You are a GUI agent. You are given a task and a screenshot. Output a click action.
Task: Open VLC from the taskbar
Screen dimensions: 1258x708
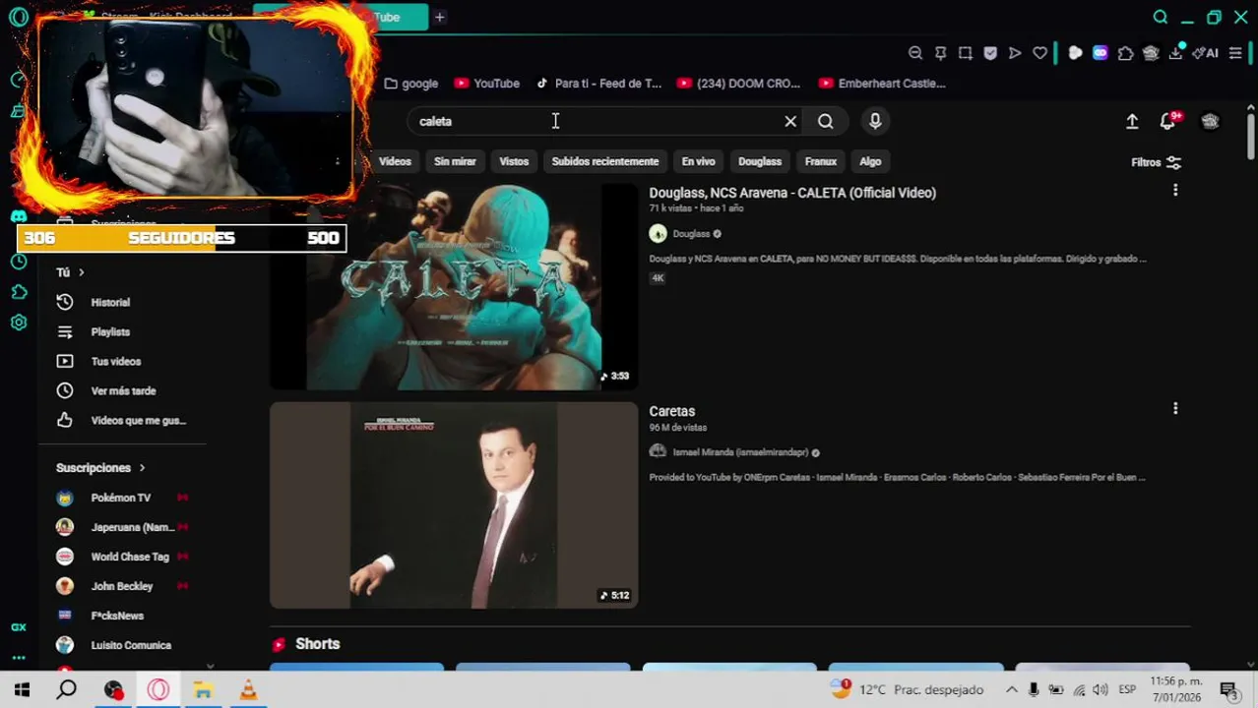pyautogui.click(x=248, y=690)
